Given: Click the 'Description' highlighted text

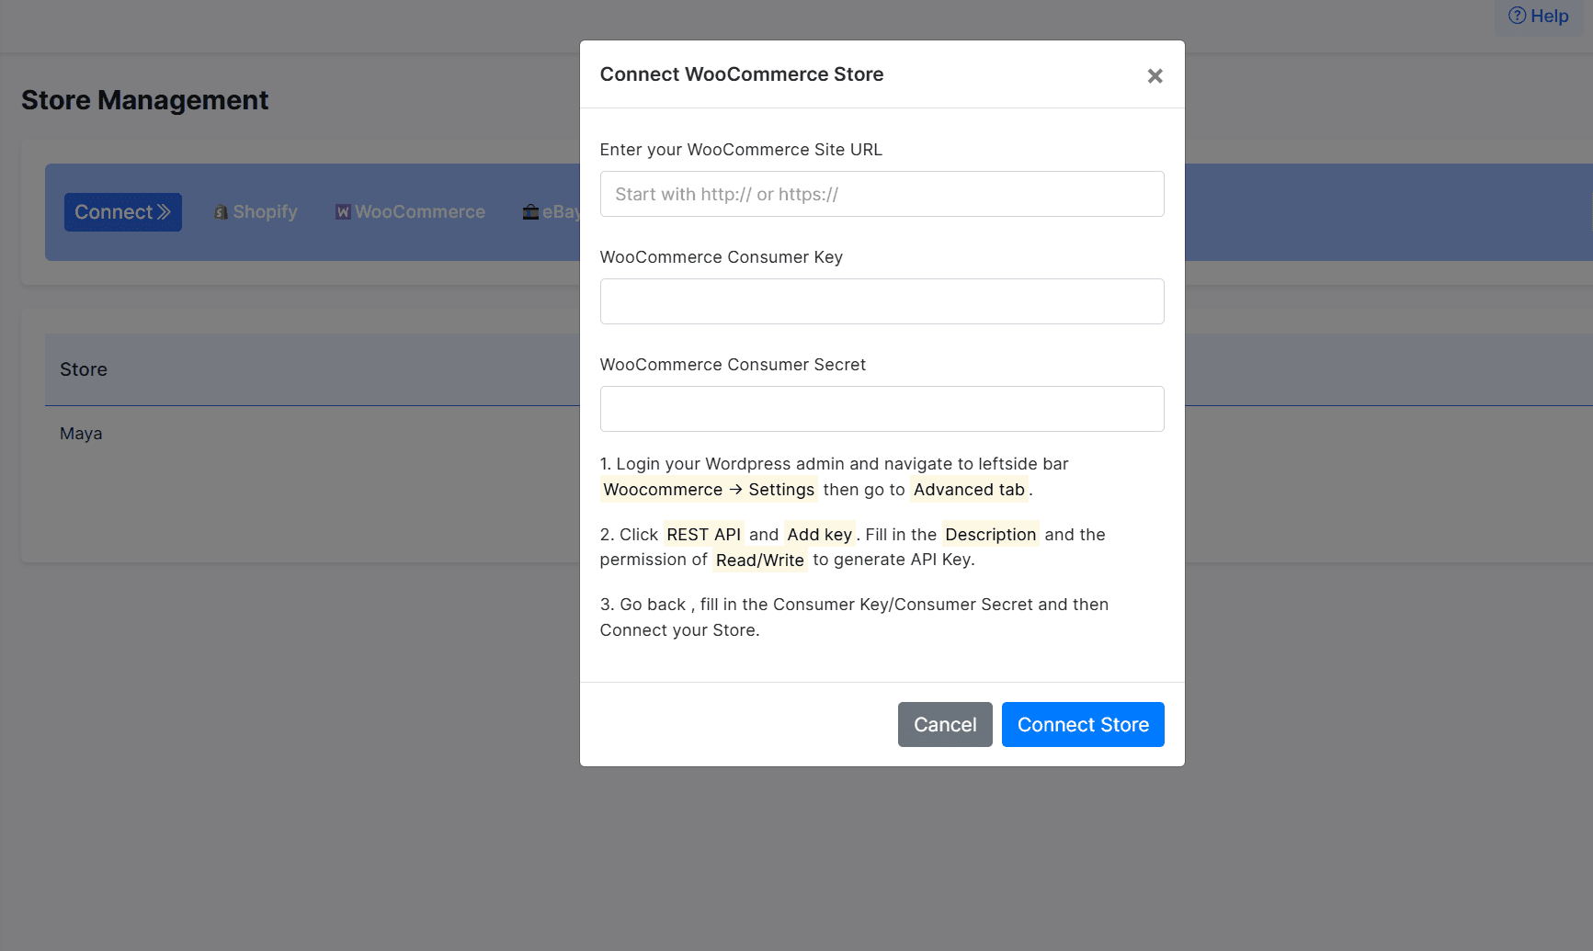Looking at the screenshot, I should [990, 535].
